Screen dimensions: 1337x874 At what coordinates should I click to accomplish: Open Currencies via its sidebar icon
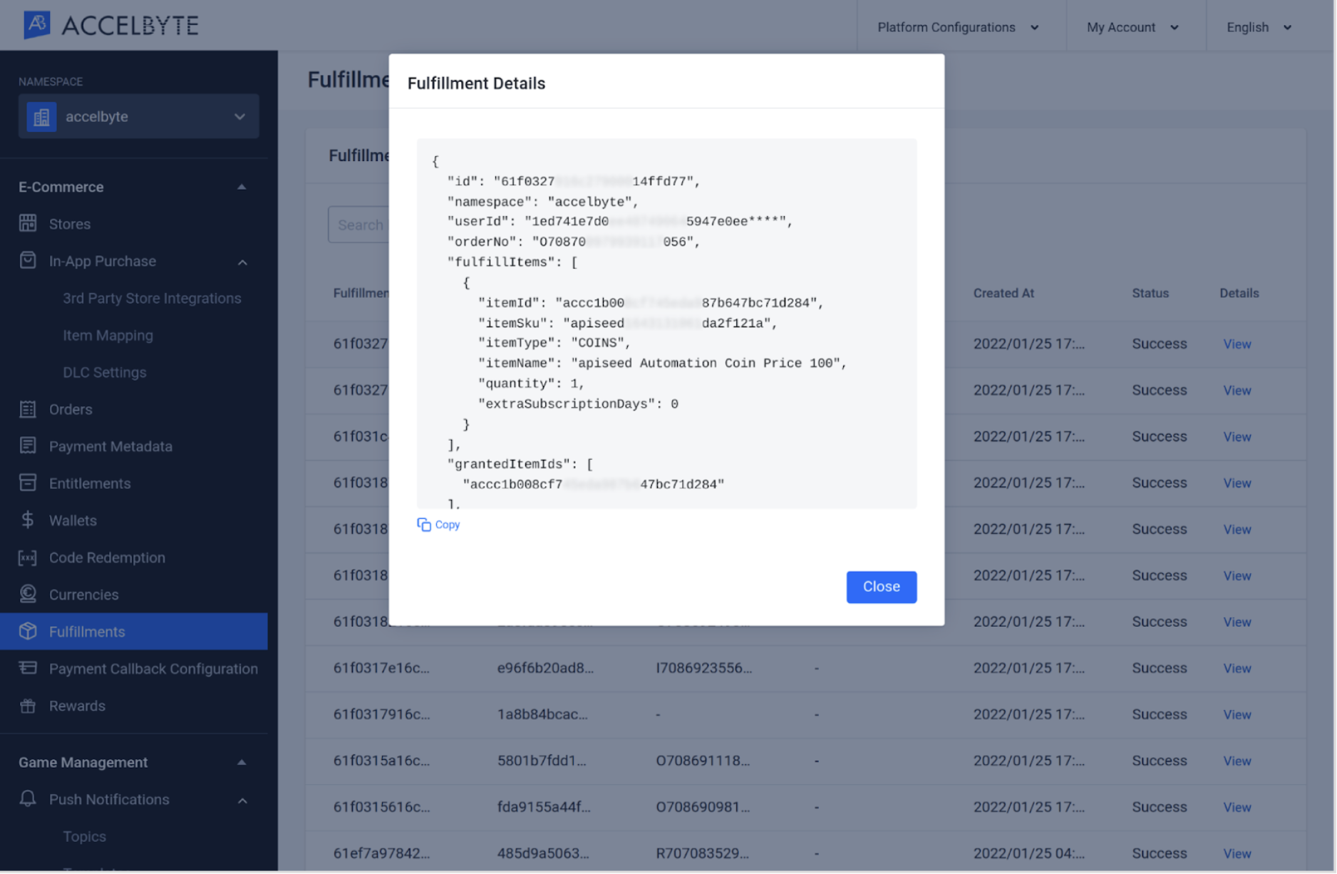point(28,594)
